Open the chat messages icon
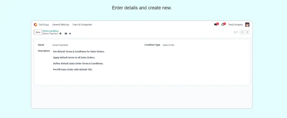The height and width of the screenshot is (118, 287). pyautogui.click(x=216, y=24)
